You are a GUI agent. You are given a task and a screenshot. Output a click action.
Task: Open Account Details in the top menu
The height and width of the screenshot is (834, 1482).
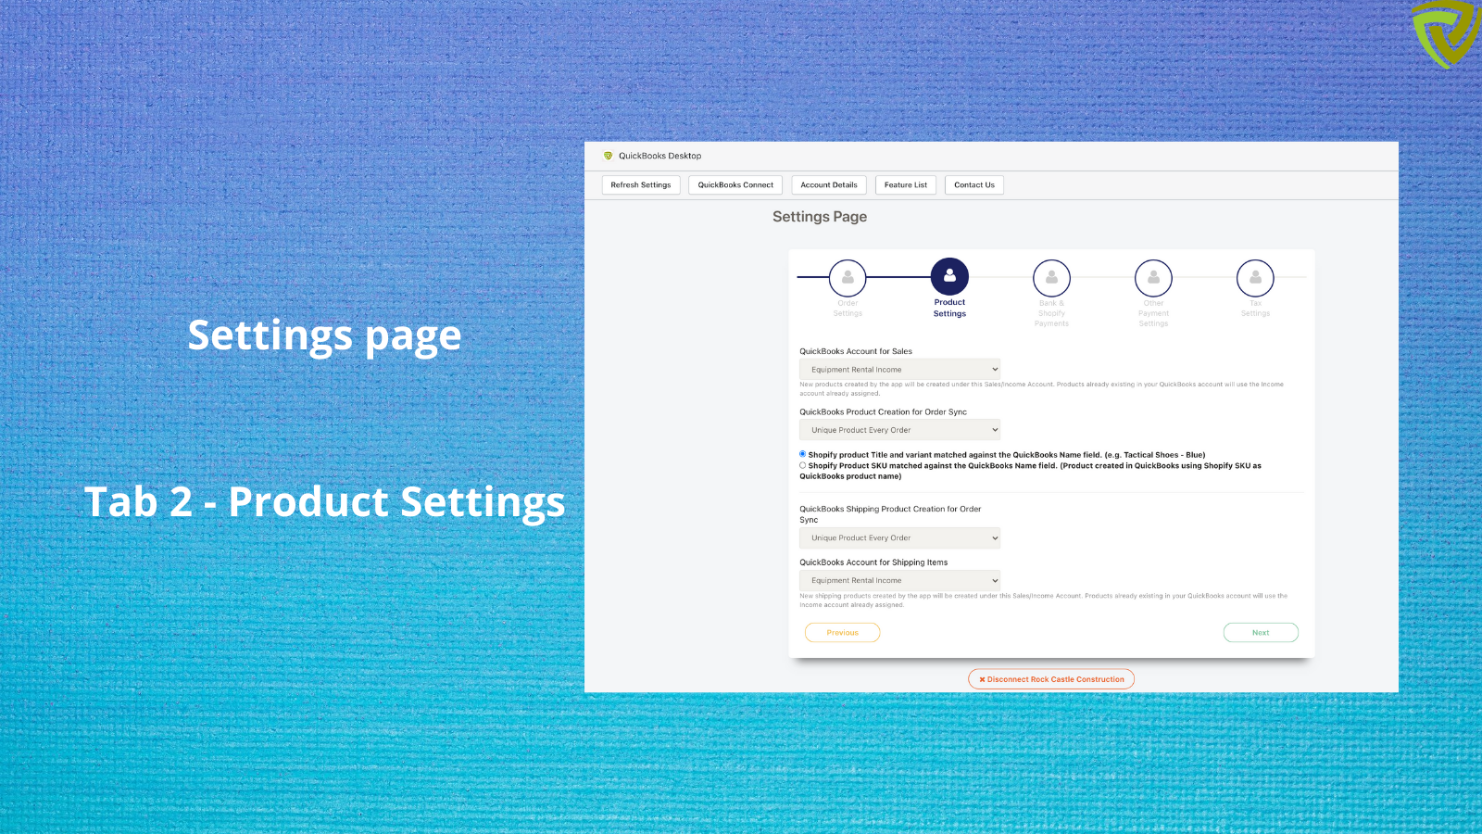point(829,185)
